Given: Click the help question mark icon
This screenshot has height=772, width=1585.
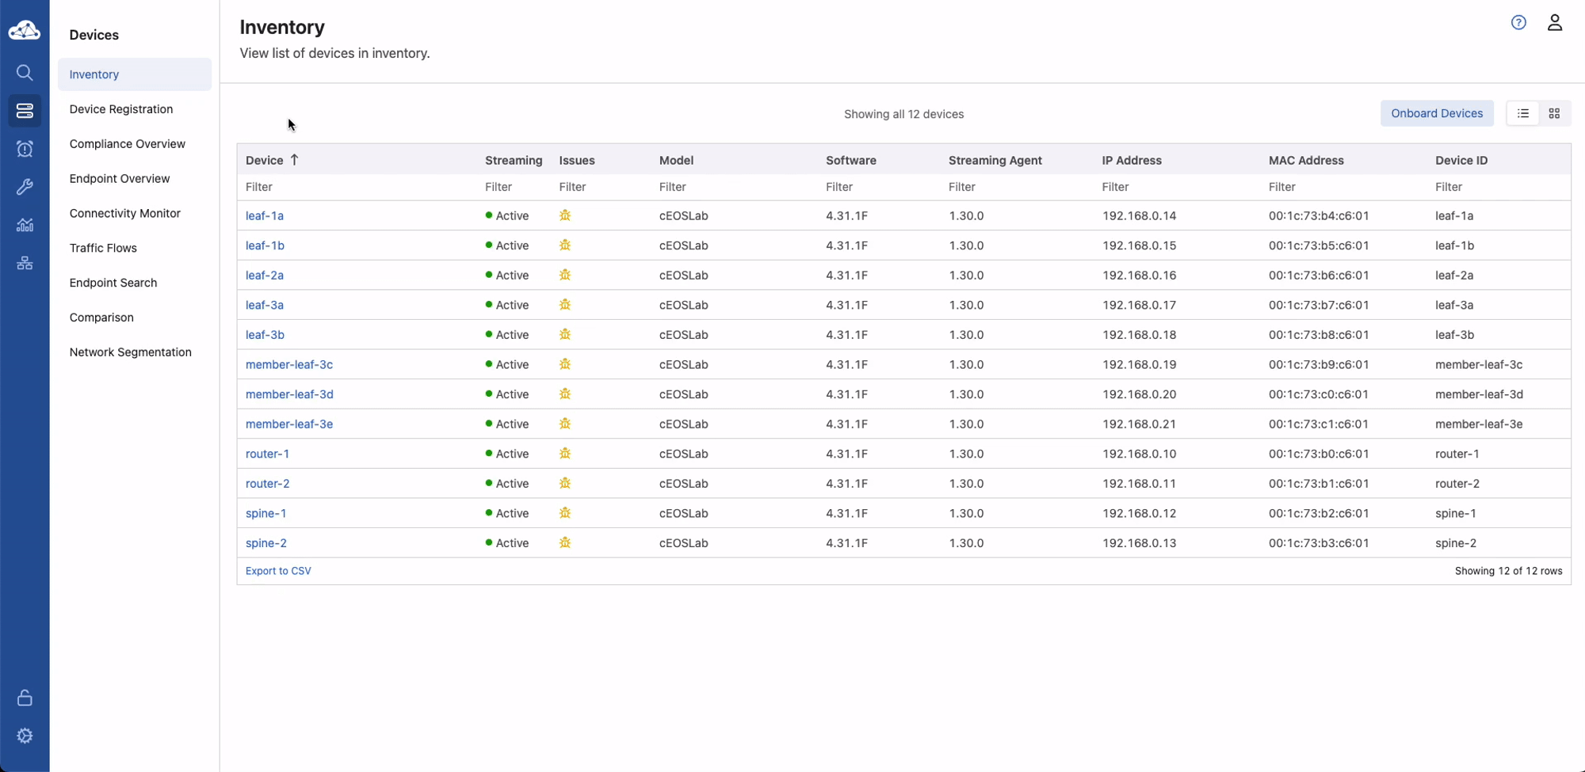Looking at the screenshot, I should (x=1518, y=23).
